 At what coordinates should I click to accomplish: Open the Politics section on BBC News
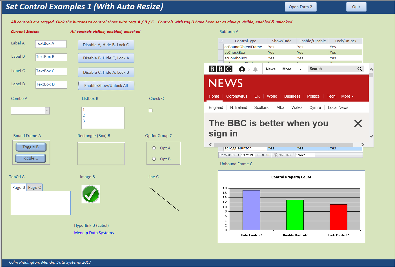pos(313,96)
